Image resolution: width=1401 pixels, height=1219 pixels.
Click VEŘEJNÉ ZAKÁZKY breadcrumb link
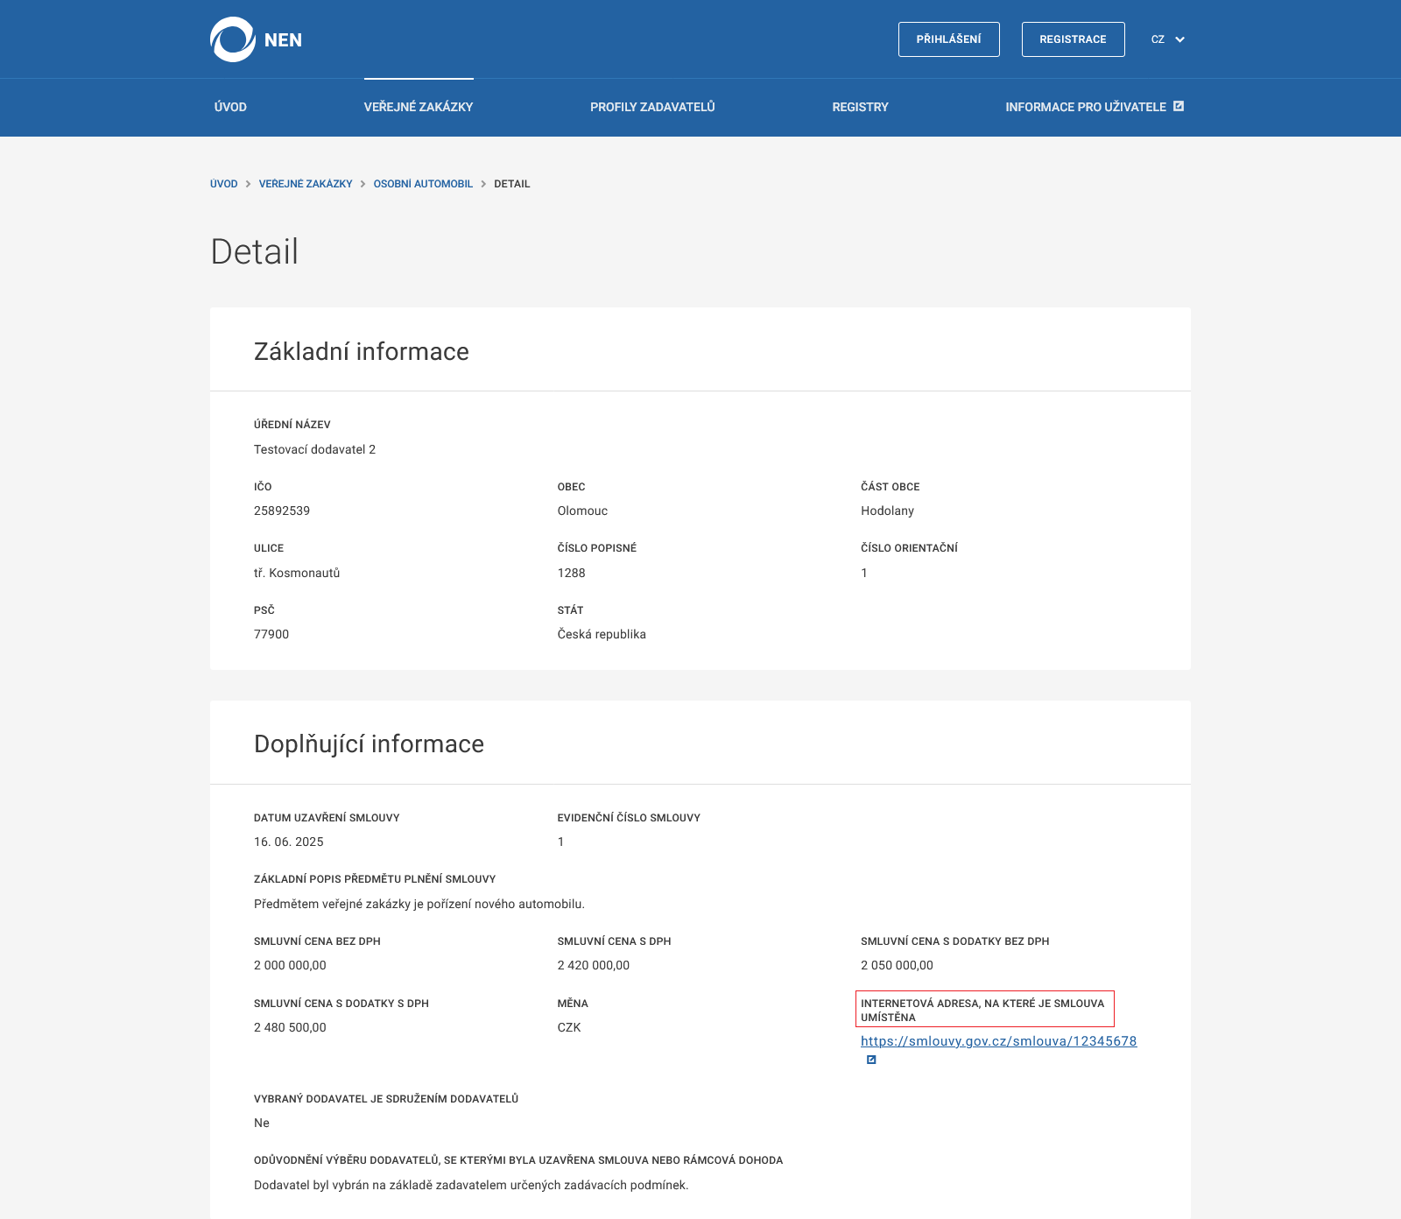pos(306,184)
